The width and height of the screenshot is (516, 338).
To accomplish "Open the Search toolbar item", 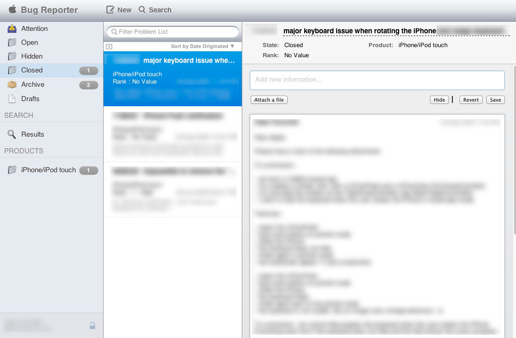I will coord(155,10).
